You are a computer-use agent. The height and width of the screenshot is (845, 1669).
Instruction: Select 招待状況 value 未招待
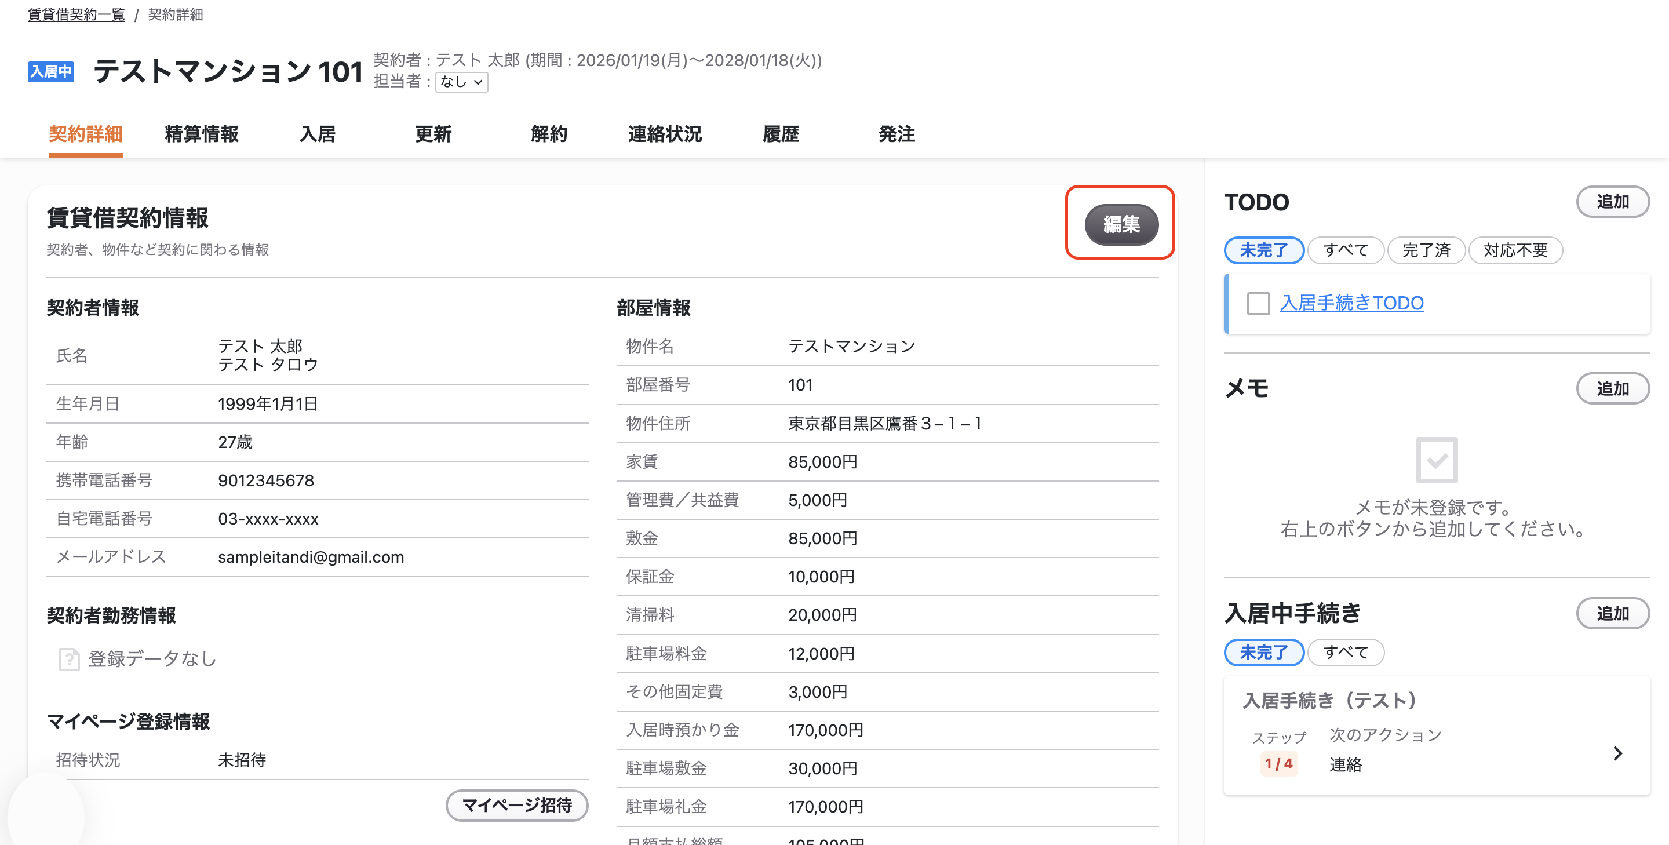point(242,759)
